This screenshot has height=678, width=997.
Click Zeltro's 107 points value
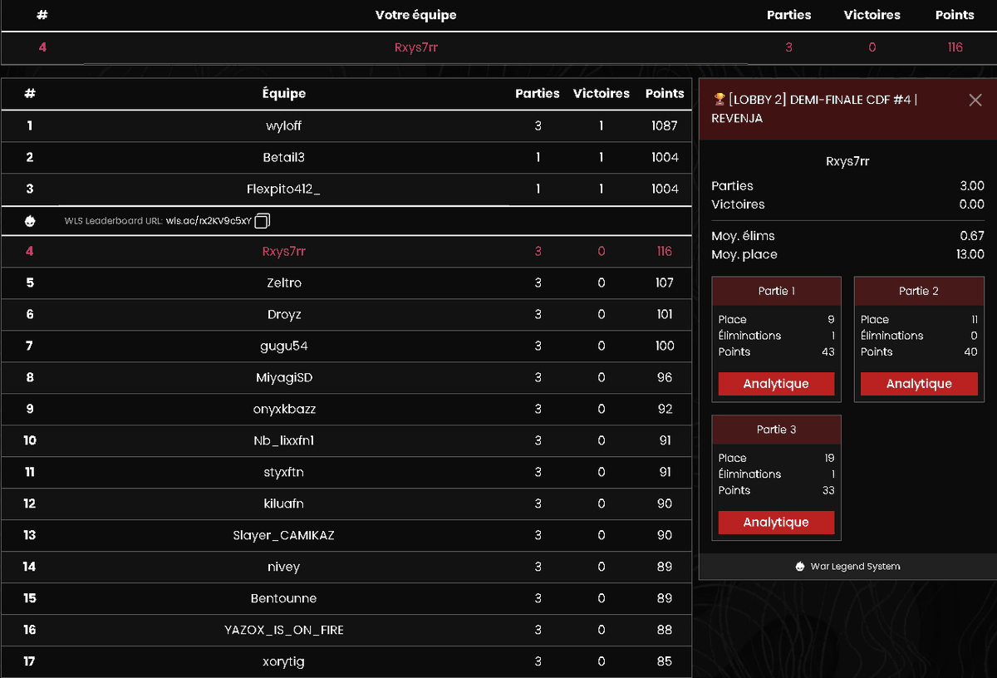coord(665,283)
